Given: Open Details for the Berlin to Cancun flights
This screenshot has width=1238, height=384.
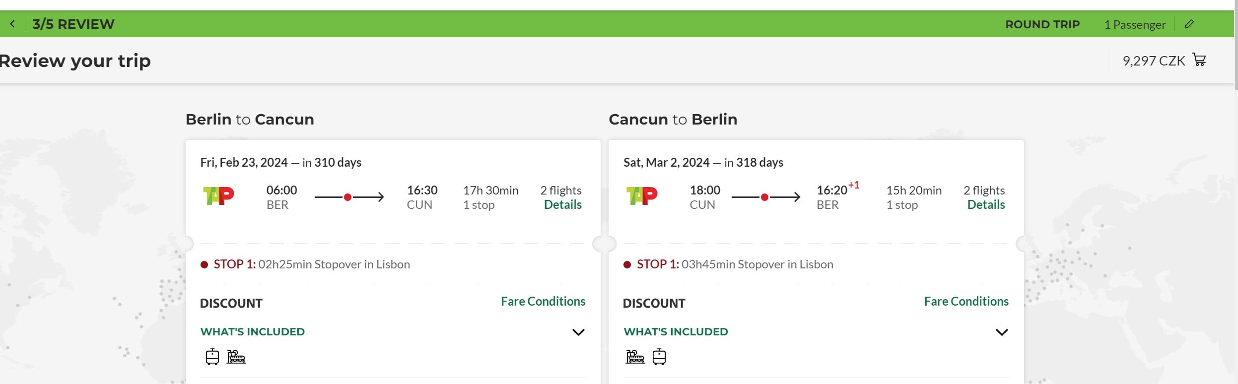Looking at the screenshot, I should tap(562, 204).
